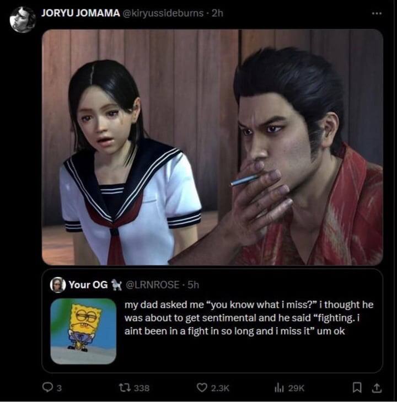Screen dimensions: 397x402
Task: Share the tweet using the upload arrow icon
Action: 376,387
